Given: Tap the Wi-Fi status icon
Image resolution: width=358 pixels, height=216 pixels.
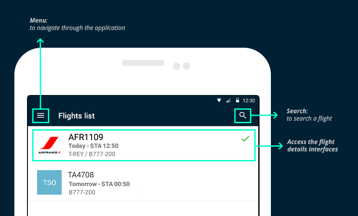Looking at the screenshot, I should pyautogui.click(x=219, y=100).
